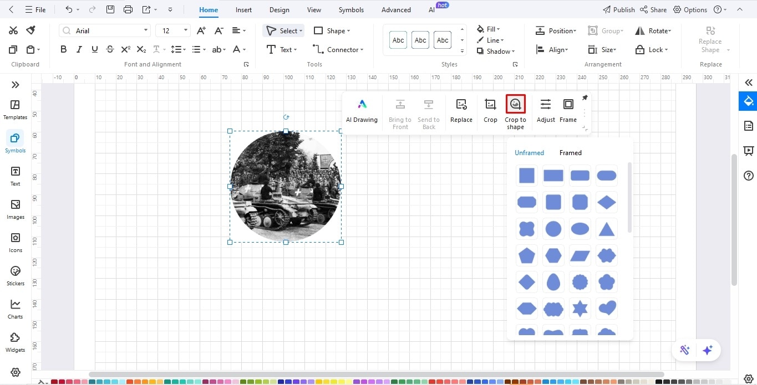Image resolution: width=757 pixels, height=385 pixels.
Task: Crop image to triangle shape
Action: pos(607,229)
